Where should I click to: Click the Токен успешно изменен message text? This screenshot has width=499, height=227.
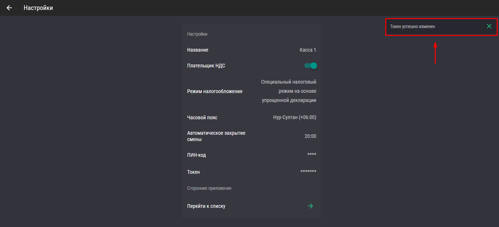[412, 26]
